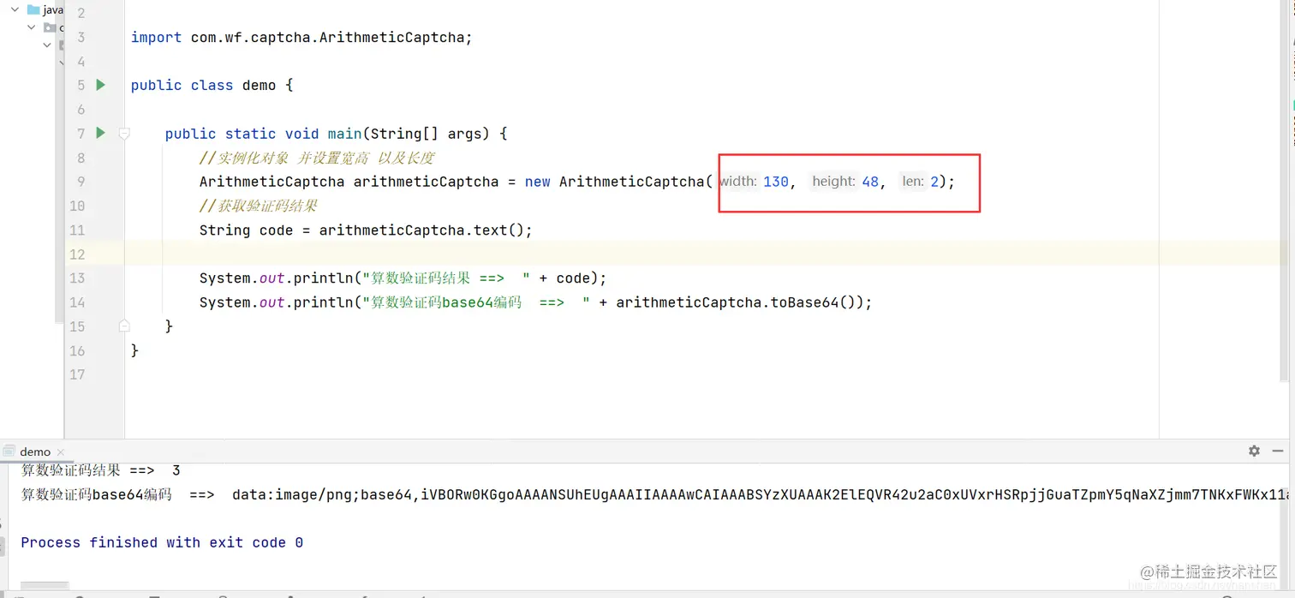Image resolution: width=1295 pixels, height=598 pixels.
Task: Click the main method name on line 7
Action: click(344, 134)
